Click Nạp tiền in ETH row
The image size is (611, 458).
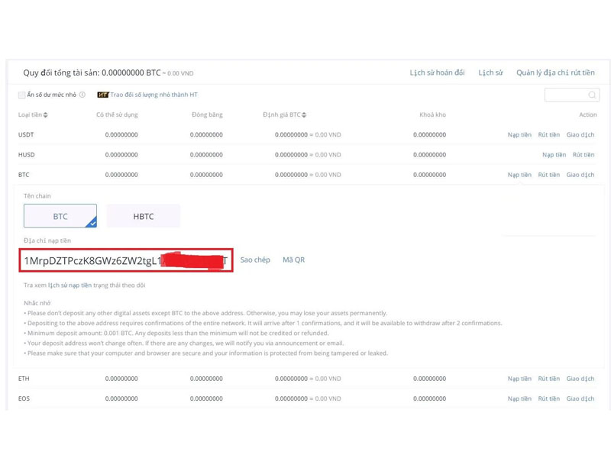(519, 379)
